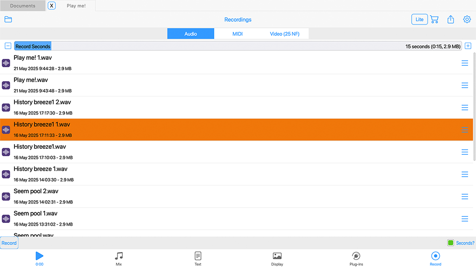
Task: Open the settings gear
Action: coord(467,19)
